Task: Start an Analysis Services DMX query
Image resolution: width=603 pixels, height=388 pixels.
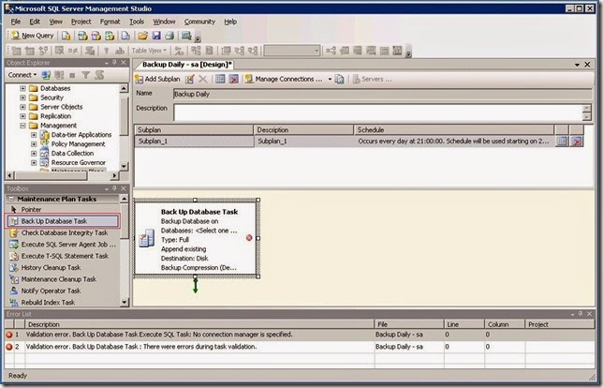Action: pos(96,36)
